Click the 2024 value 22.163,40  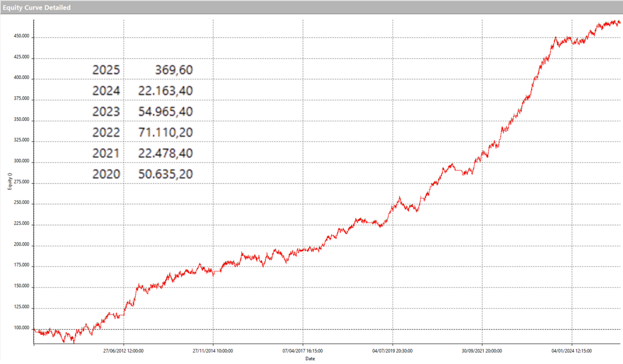tap(165, 91)
